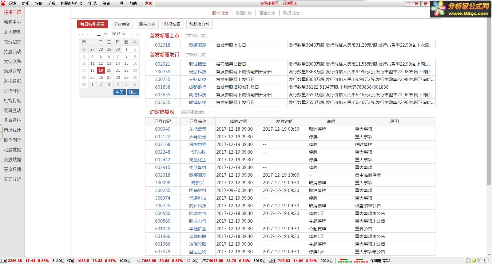Open stock code 603079 link
The height and width of the screenshot is (264, 492).
(x=163, y=252)
